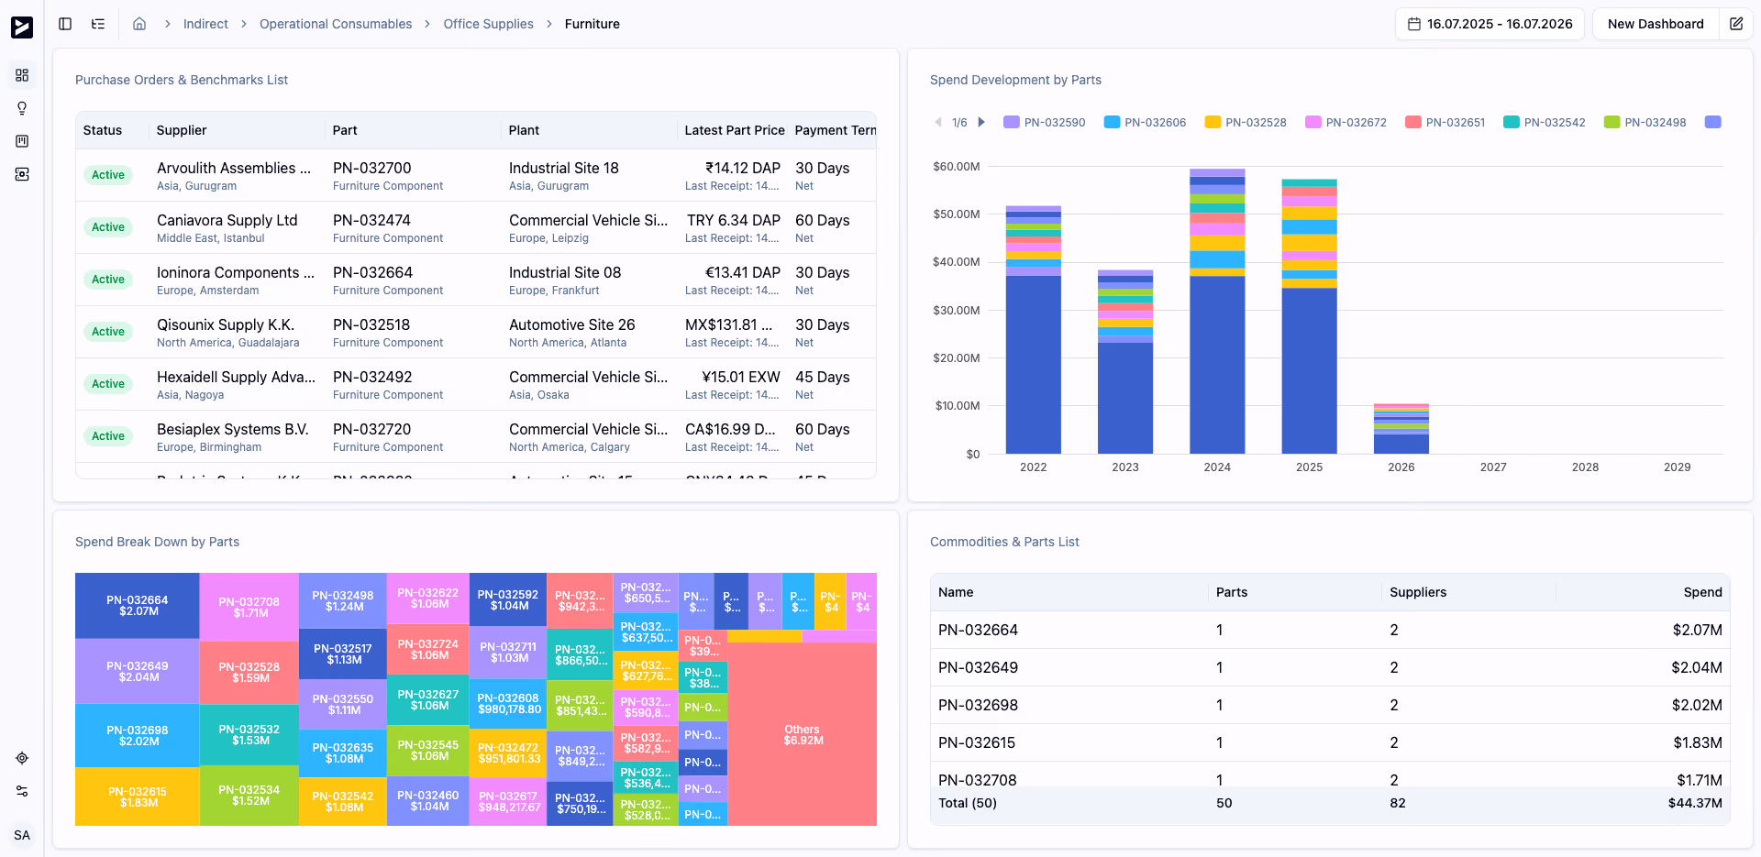Navigate to Office Supplies breadcrumb
Viewport: 1761px width, 857px height.
tap(488, 24)
